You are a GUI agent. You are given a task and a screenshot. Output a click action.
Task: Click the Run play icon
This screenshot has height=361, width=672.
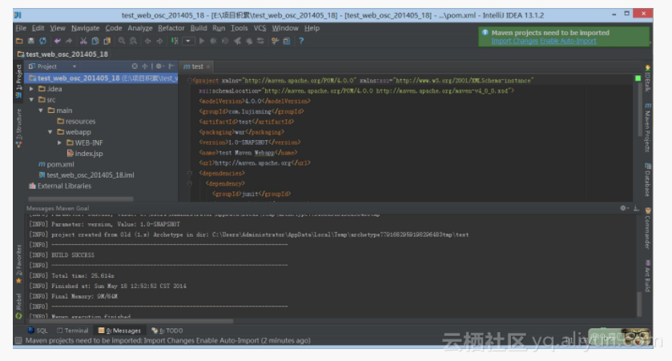[202, 41]
